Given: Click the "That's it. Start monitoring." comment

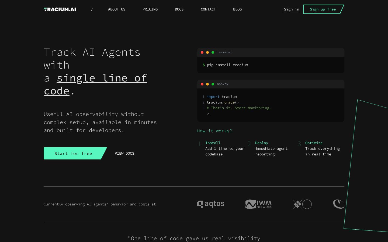Looking at the screenshot, I should click(x=239, y=108).
